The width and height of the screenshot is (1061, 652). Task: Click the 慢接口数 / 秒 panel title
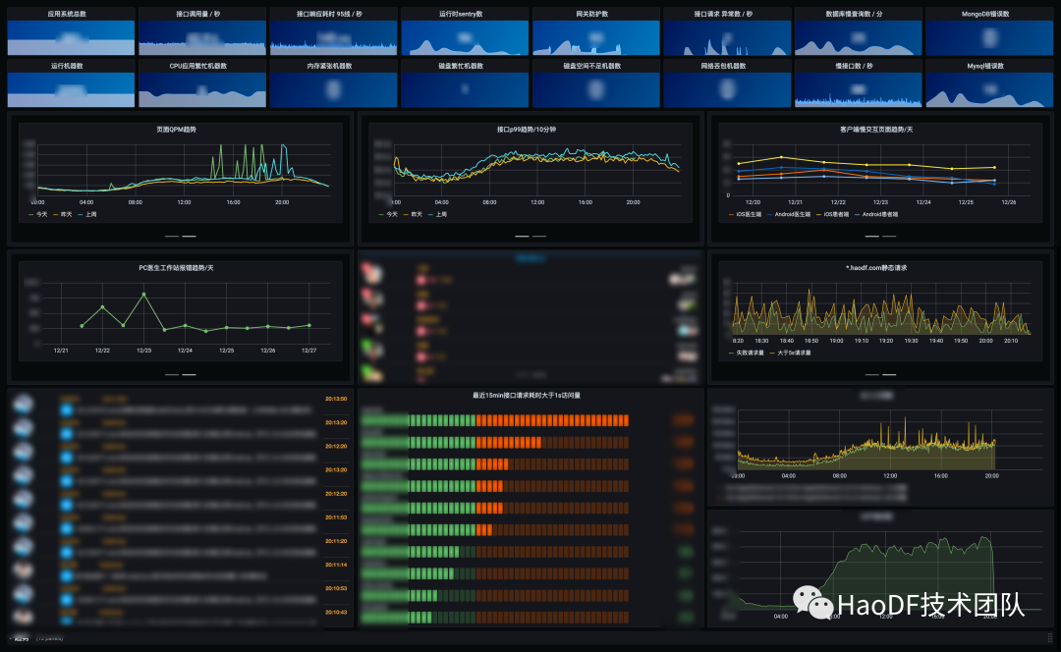coord(854,66)
